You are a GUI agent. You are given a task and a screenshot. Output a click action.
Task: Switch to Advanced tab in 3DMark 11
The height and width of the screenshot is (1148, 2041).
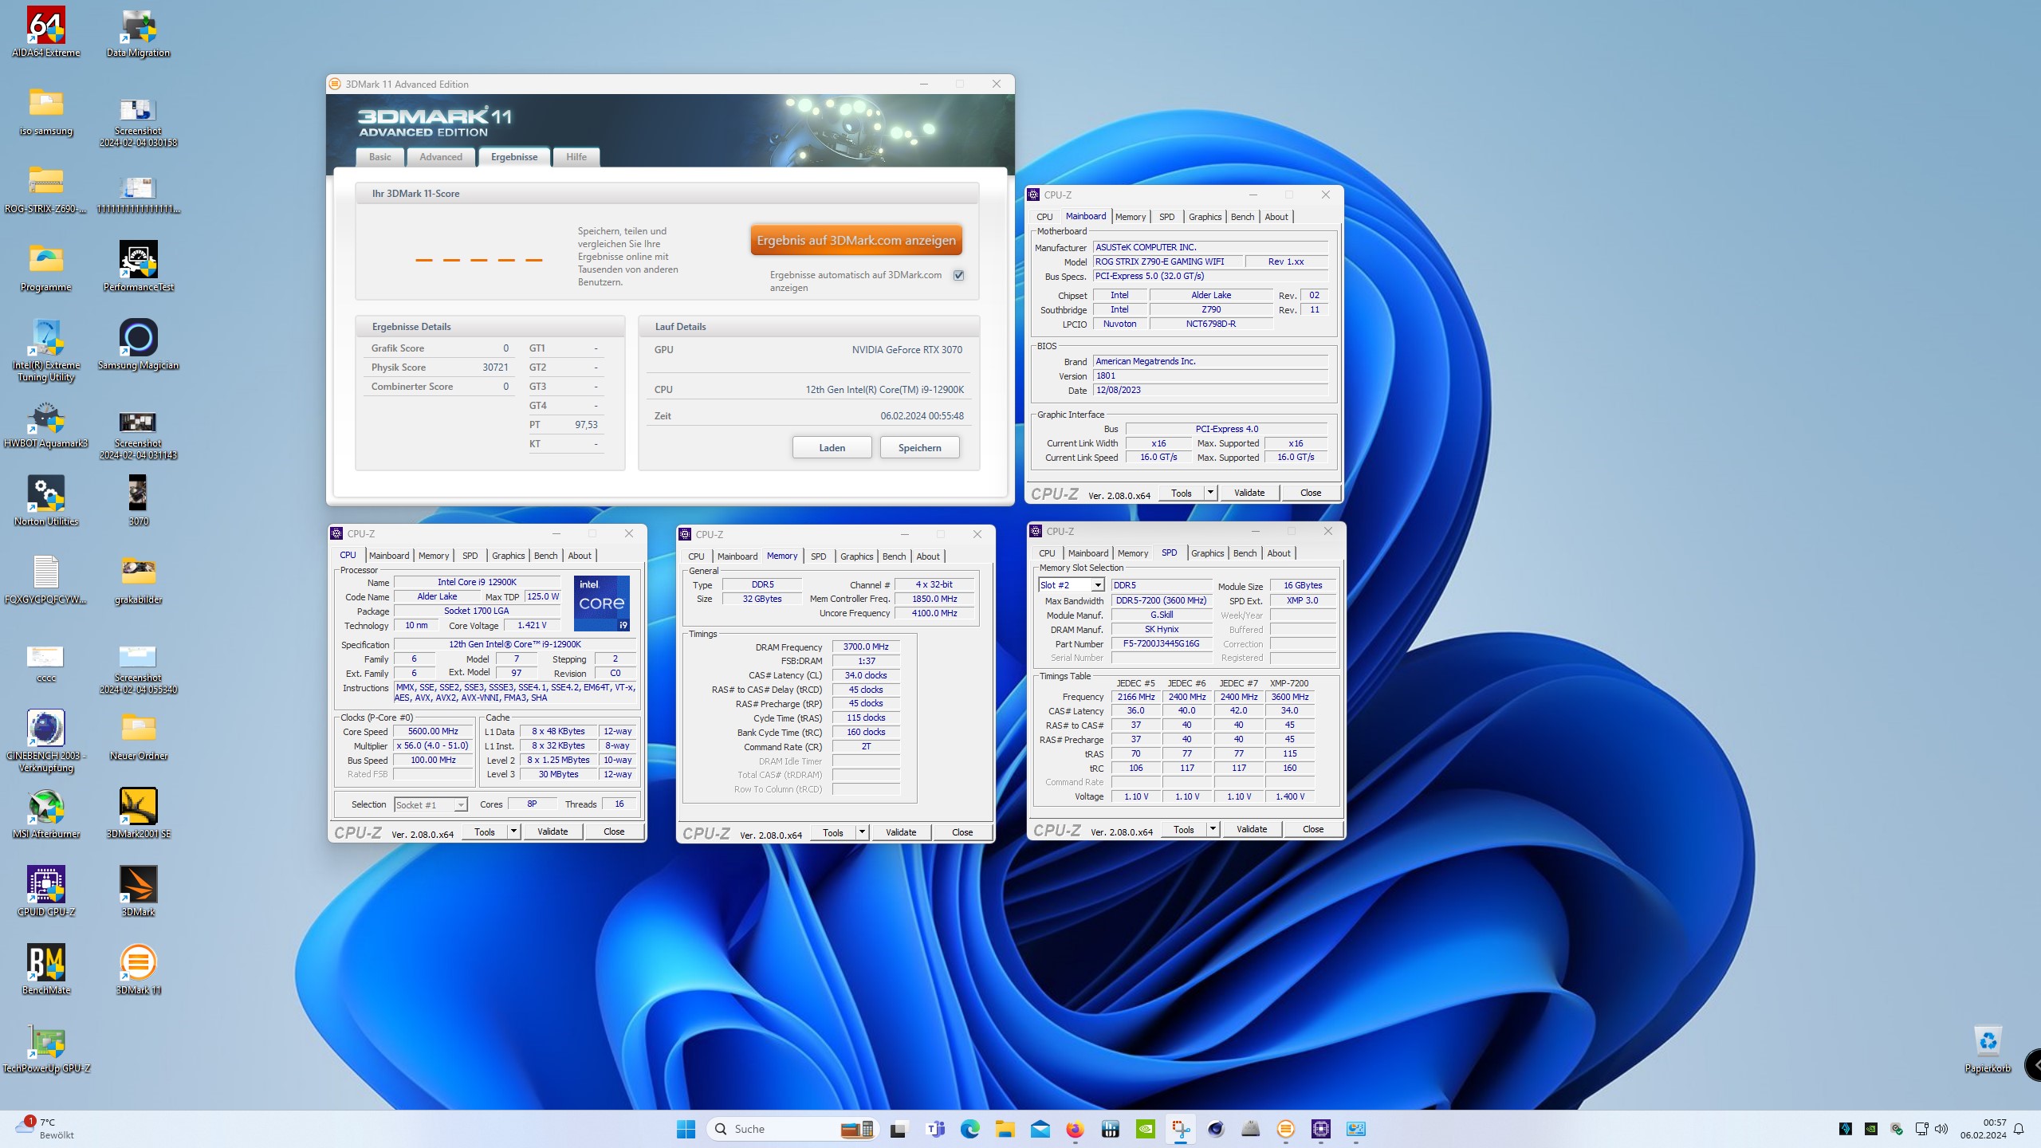click(x=441, y=157)
